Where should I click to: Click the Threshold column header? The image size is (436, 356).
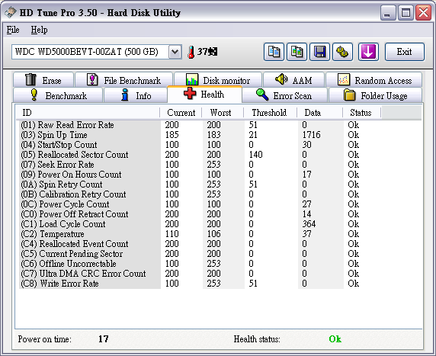tap(270, 113)
